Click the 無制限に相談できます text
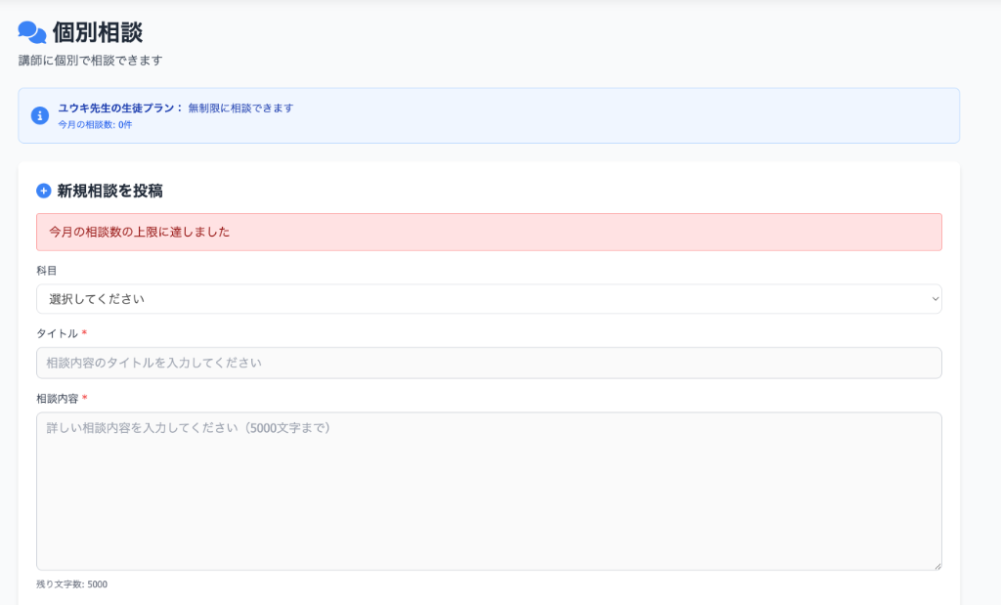Viewport: 1001px width, 605px height. pyautogui.click(x=240, y=108)
